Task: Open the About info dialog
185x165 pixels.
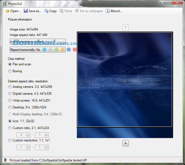Action: pyautogui.click(x=114, y=11)
